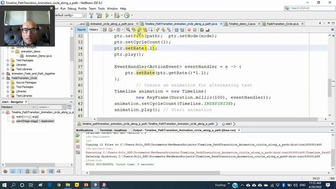Click red Start Macro Recording icon
This screenshot has width=336, height=189.
tap(189, 30)
